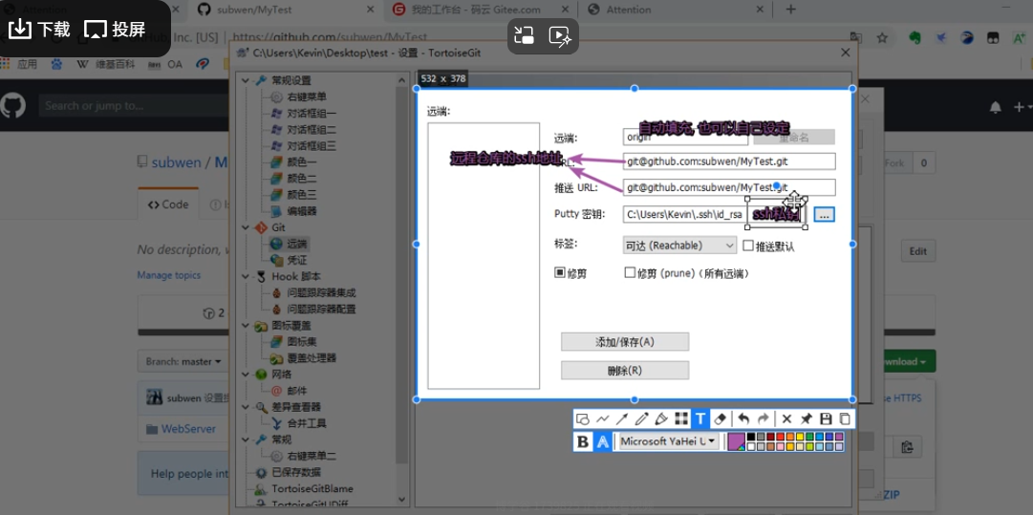This screenshot has height=515, width=1033.
Task: Pick the yellow color swatch
Action: (x=800, y=437)
